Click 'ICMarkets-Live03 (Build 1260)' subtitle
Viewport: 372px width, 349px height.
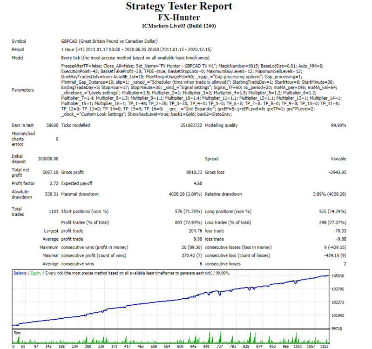click(179, 26)
